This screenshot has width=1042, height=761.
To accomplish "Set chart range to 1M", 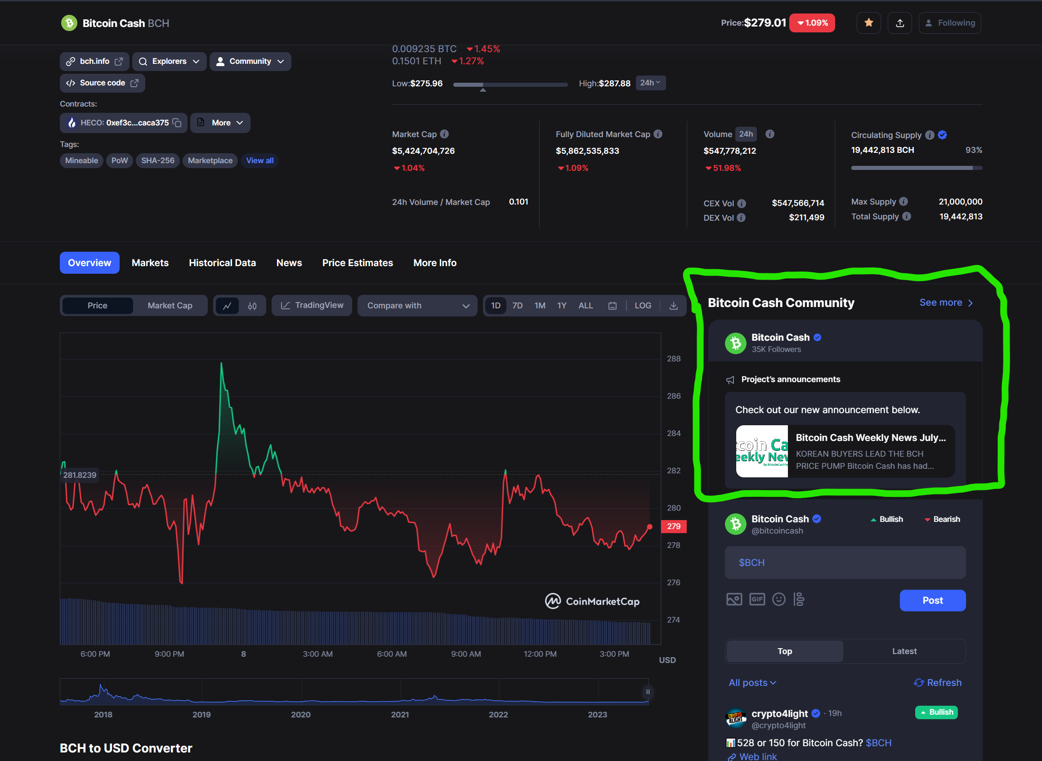I will pos(540,306).
